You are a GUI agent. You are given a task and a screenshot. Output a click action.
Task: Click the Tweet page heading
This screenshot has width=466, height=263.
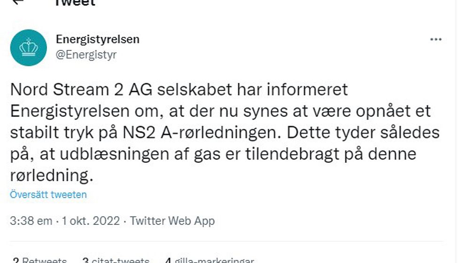(75, 2)
